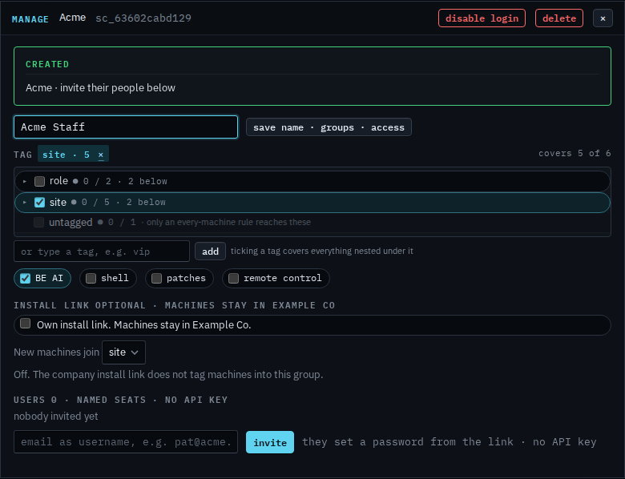Focus the email as username field

[x=126, y=442]
